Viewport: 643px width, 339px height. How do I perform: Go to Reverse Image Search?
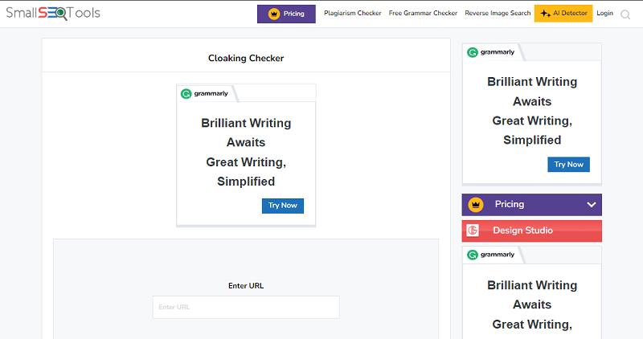pos(498,14)
